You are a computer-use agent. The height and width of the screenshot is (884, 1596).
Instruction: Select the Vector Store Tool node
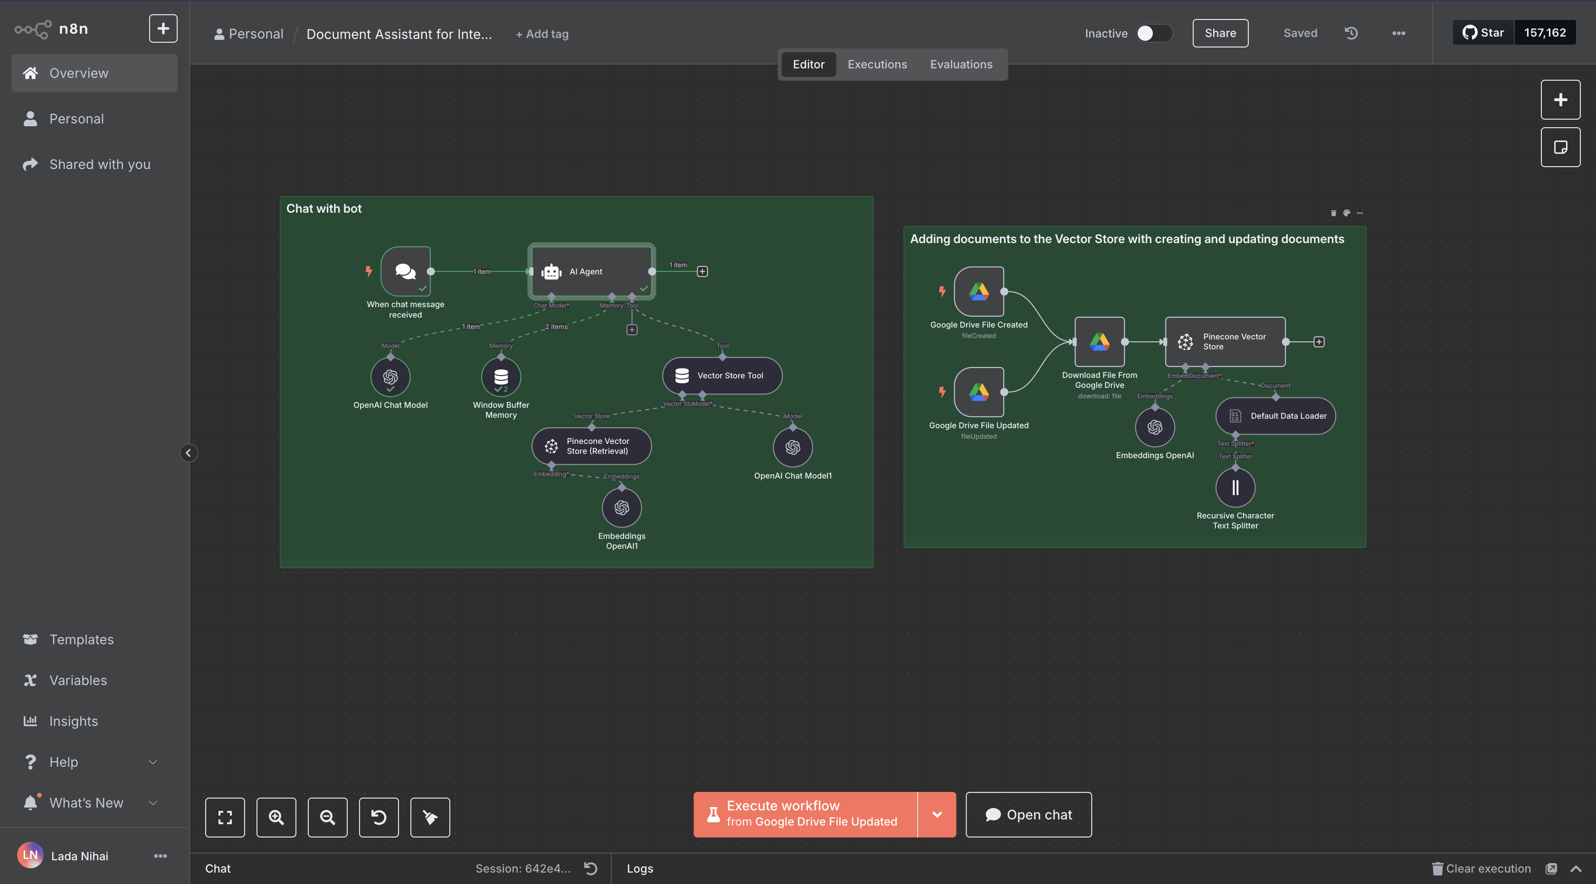(x=722, y=375)
